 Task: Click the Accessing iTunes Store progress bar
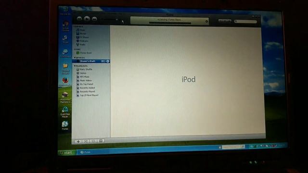click(x=170, y=23)
